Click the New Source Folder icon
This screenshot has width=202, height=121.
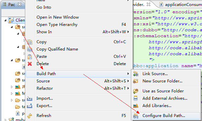coord(136,81)
